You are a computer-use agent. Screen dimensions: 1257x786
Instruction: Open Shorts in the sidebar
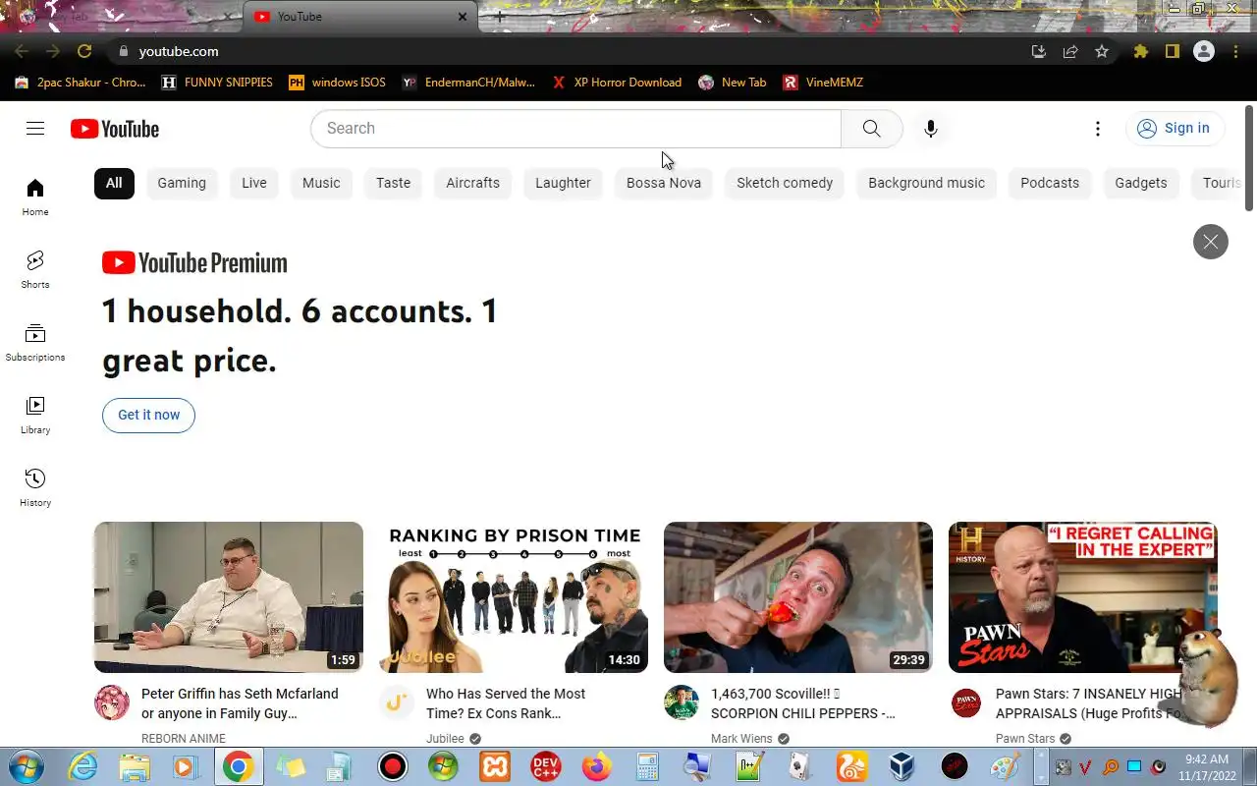pos(35,270)
